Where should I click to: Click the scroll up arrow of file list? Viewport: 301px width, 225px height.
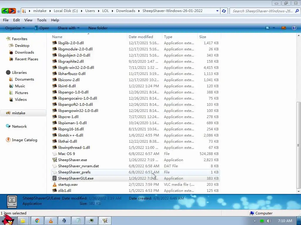298,35
